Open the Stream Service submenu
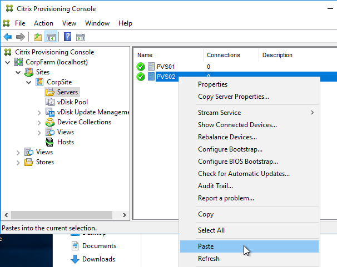 [x=249, y=113]
